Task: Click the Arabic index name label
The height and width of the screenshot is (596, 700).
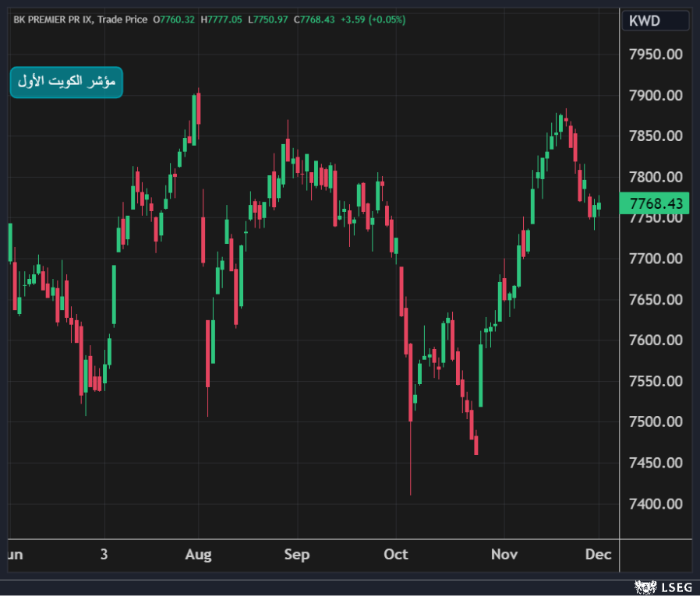Action: tap(67, 83)
